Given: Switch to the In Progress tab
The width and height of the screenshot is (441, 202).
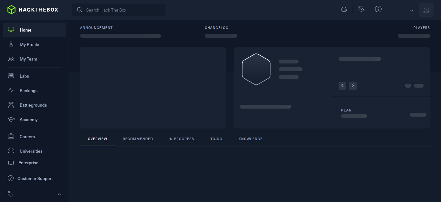Looking at the screenshot, I should (181, 139).
